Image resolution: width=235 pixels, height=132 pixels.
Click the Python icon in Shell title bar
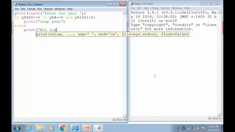[x=132, y=4]
